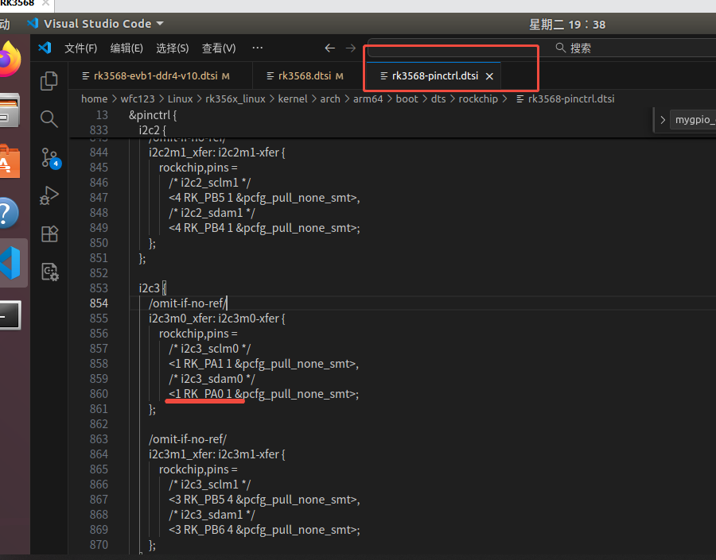This screenshot has width=716, height=560.
Task: Open the Search view in activity bar
Action: 49,119
